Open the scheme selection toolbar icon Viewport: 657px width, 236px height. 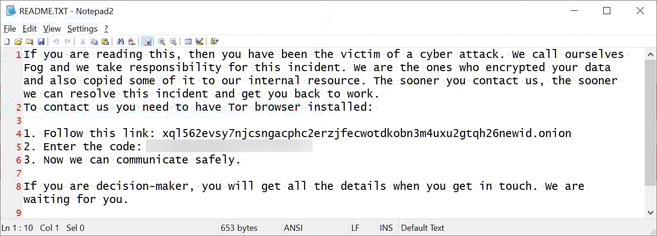tap(188, 41)
